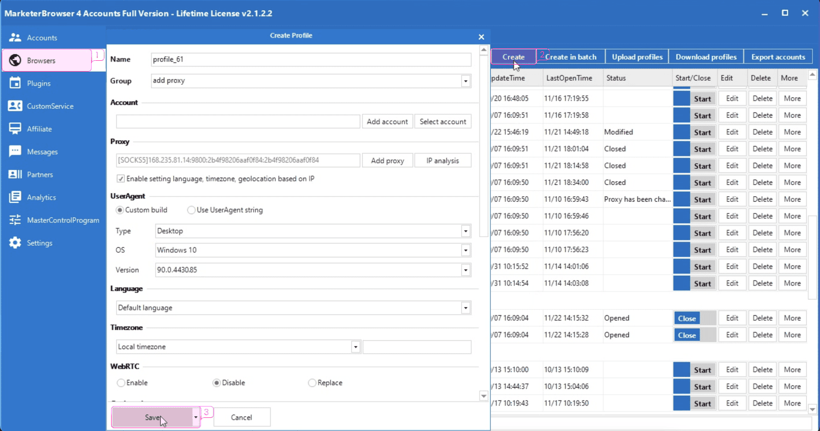Delete the profile last opened 11/21 18:01:04
This screenshot has width=820, height=431.
pos(762,149)
